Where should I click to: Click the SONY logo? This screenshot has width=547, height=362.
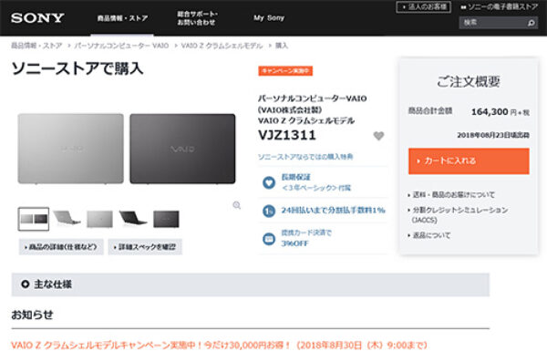pyautogui.click(x=37, y=18)
